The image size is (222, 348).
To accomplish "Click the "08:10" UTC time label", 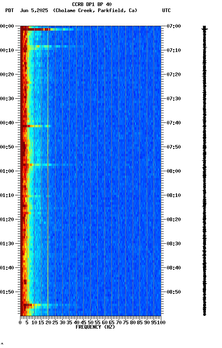I will pos(174,195).
